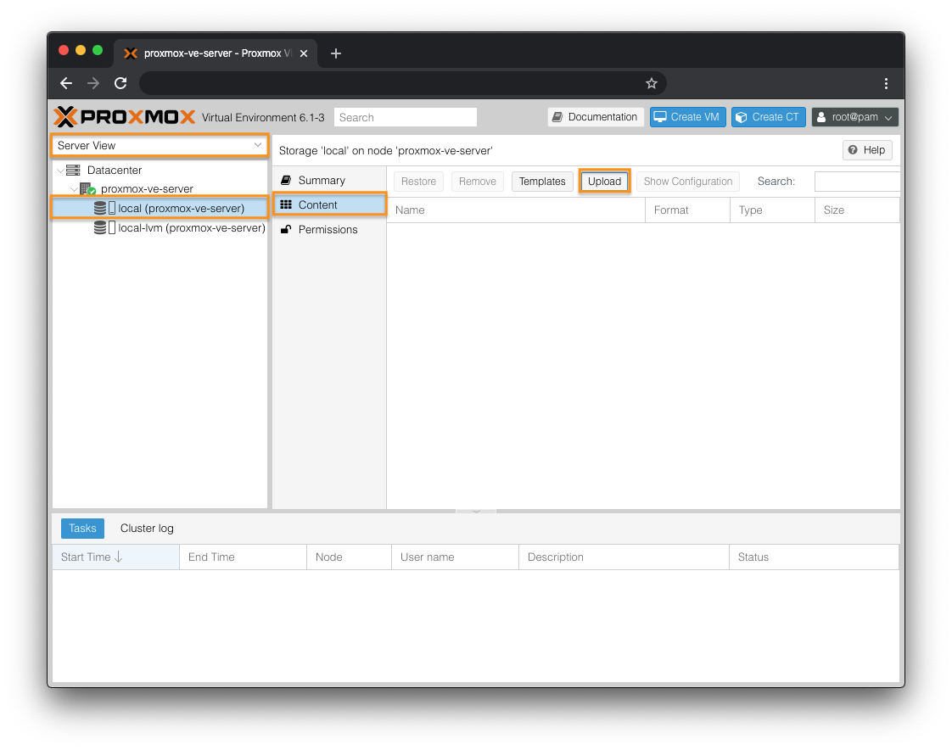Image resolution: width=952 pixels, height=750 pixels.
Task: Click the Documentation book icon
Action: click(557, 116)
